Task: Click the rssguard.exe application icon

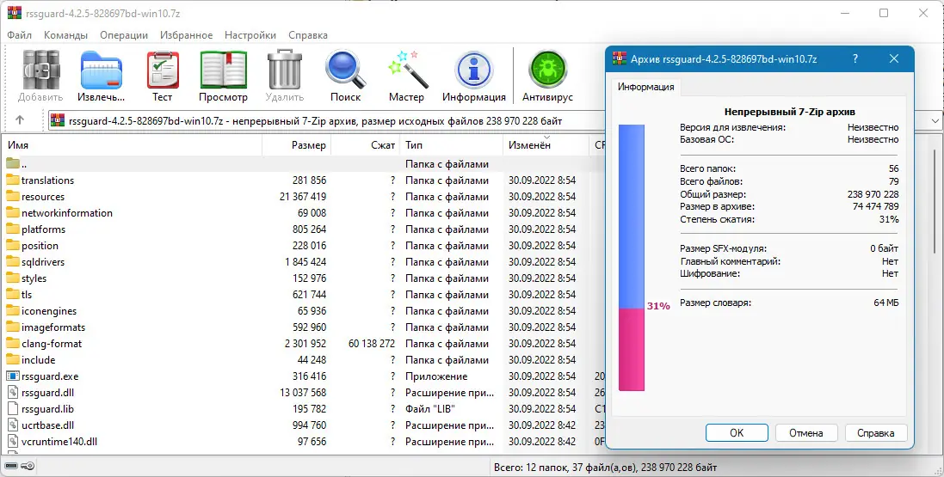Action: (x=13, y=376)
